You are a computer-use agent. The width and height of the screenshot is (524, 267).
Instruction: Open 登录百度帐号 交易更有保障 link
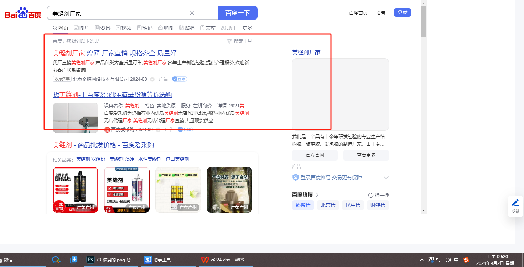[331, 177]
